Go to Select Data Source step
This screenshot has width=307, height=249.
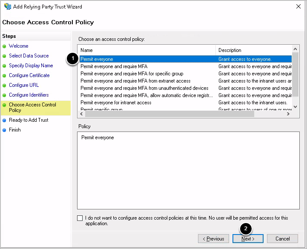tap(29, 56)
